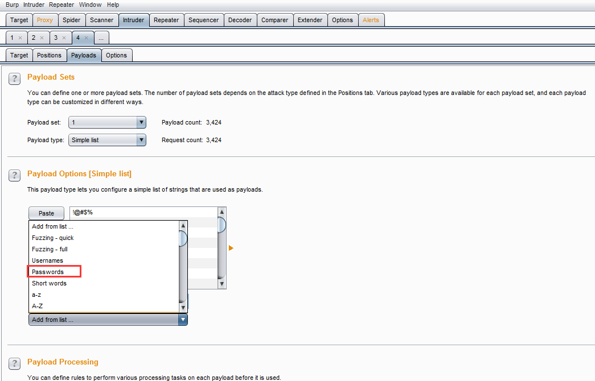
Task: Switch to main Intruder tab
Action: click(x=133, y=20)
